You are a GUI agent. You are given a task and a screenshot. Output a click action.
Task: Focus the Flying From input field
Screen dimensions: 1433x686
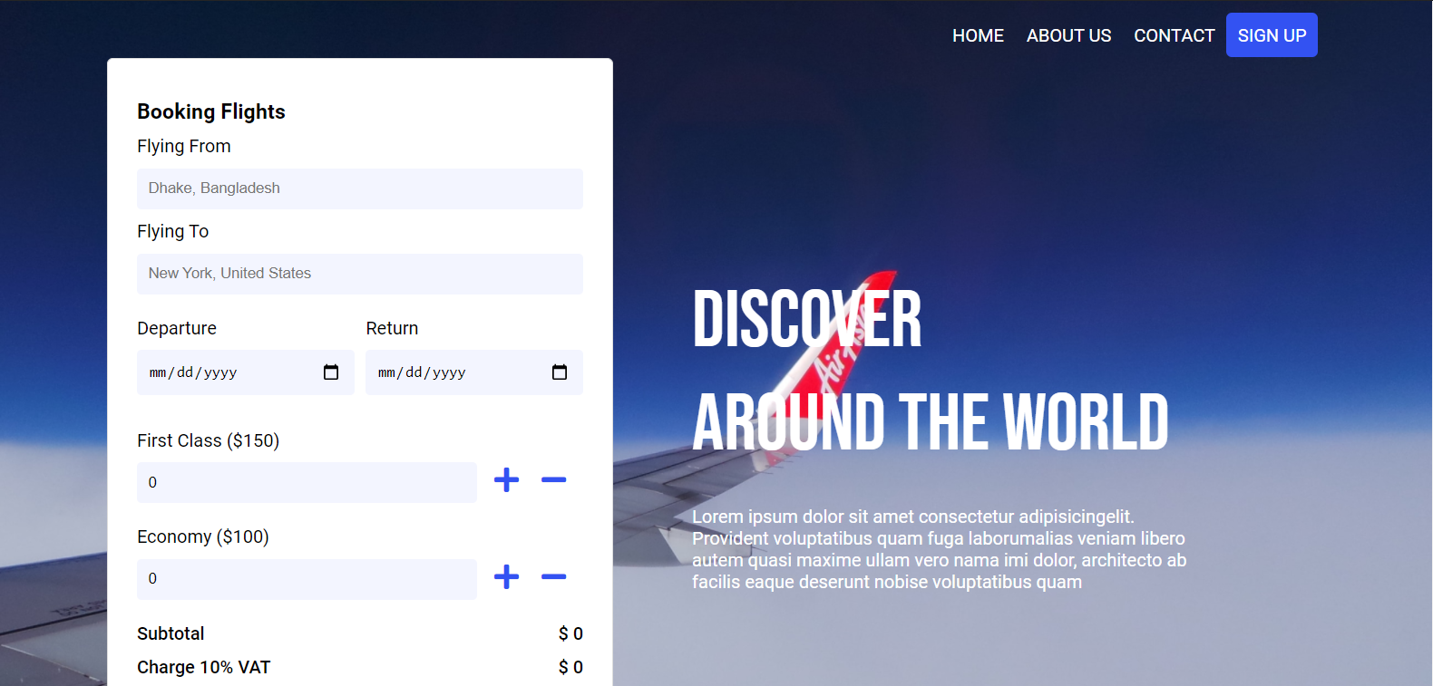tap(360, 188)
